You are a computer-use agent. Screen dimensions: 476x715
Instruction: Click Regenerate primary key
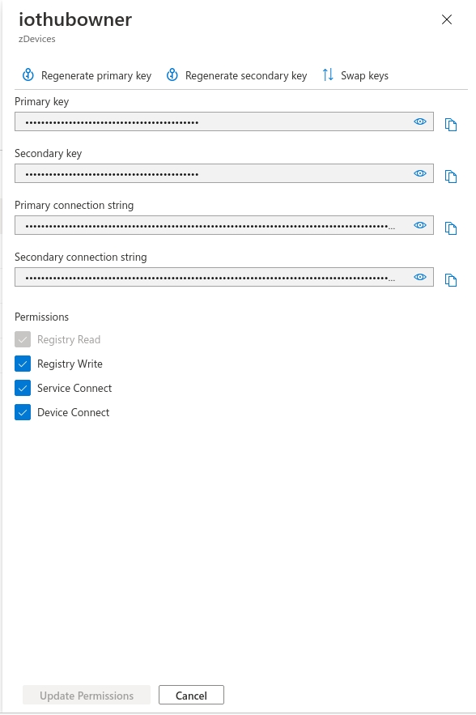click(87, 75)
